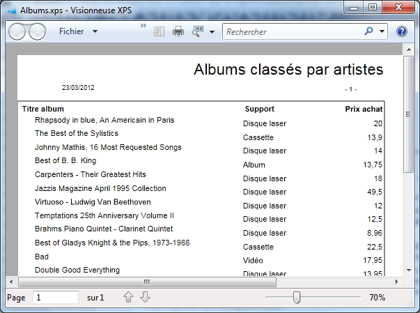Expand the toolbar overflow chevron

tap(143, 26)
